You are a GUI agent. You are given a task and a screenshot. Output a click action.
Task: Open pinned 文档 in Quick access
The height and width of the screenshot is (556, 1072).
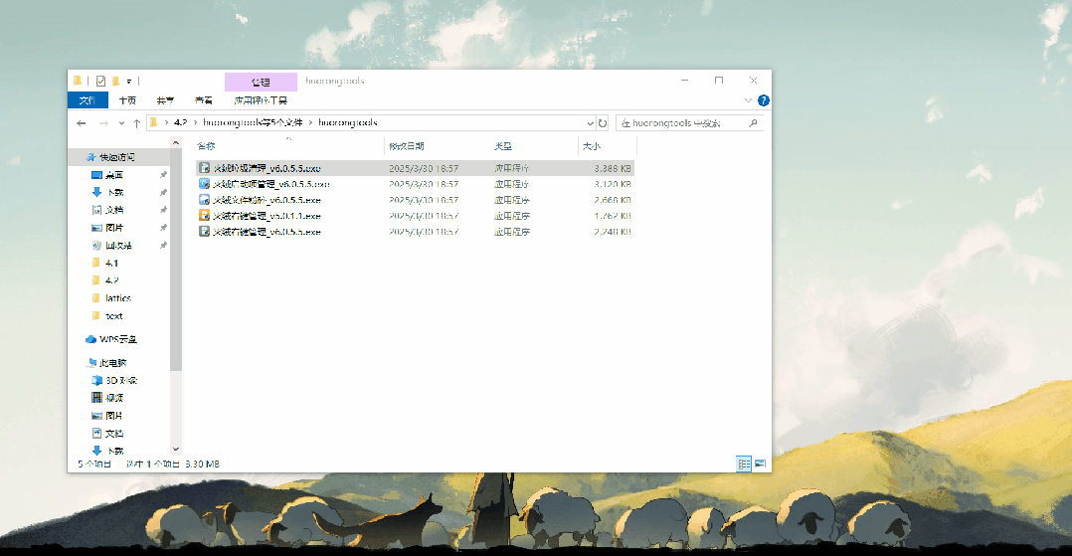[x=114, y=210]
